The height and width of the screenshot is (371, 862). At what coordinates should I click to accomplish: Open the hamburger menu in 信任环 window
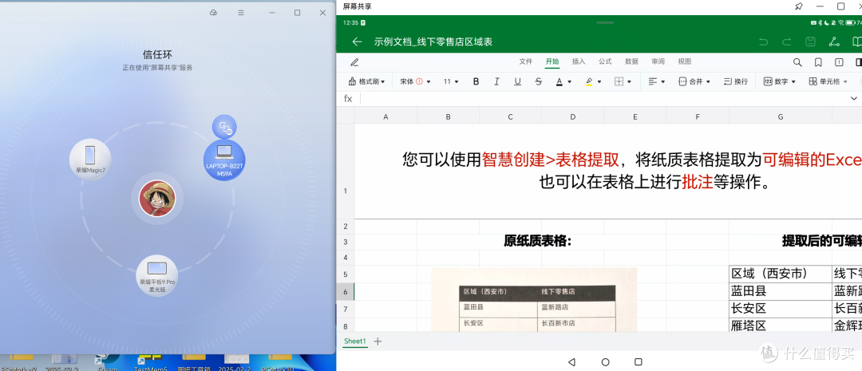(241, 13)
